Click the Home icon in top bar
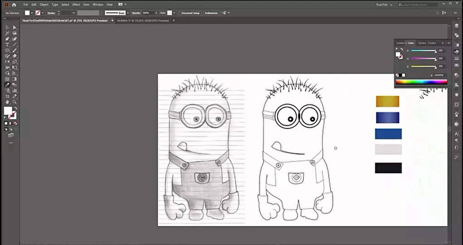 pyautogui.click(x=14, y=5)
